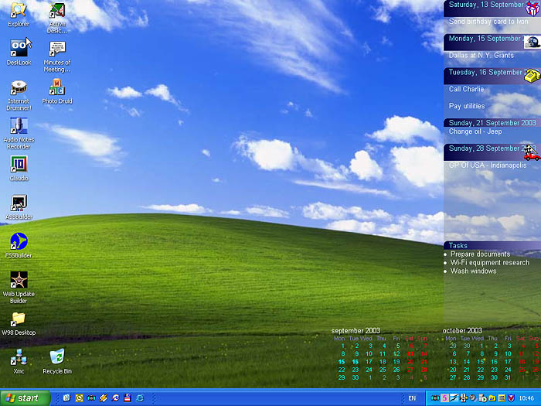
Task: Click the red shield antivirus tray icon
Action: pyautogui.click(x=511, y=398)
